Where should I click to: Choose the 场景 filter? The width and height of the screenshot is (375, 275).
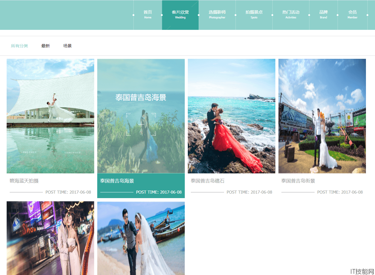pos(67,46)
